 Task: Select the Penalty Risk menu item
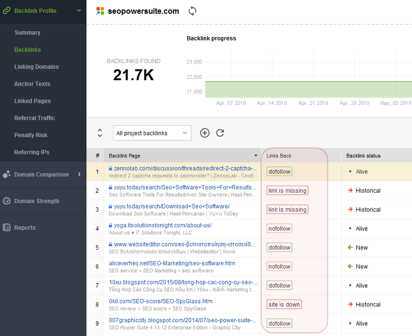point(31,135)
